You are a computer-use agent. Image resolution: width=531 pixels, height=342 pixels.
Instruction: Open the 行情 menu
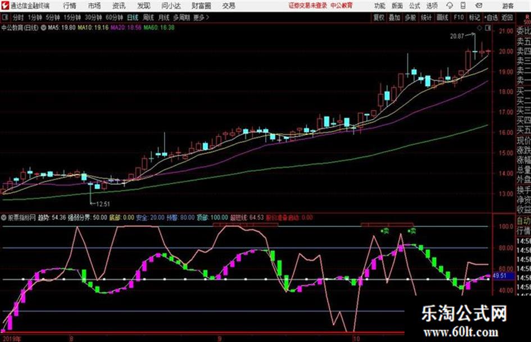coord(70,6)
